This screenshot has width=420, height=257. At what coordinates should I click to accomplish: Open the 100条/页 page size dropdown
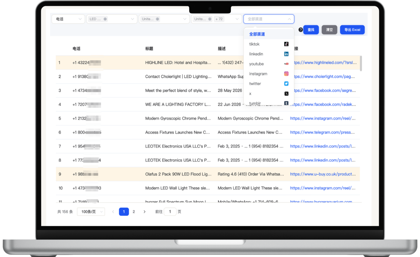(91, 212)
